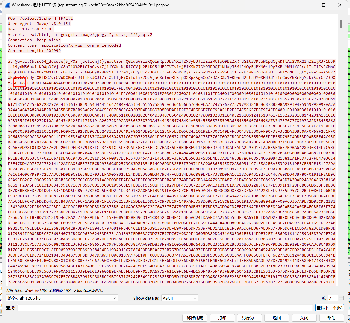This screenshot has height=323, width=350.
Task: Click the 滤掉此流 button
Action: [x=195, y=318]
